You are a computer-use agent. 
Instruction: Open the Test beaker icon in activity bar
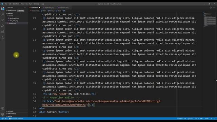point(3,38)
